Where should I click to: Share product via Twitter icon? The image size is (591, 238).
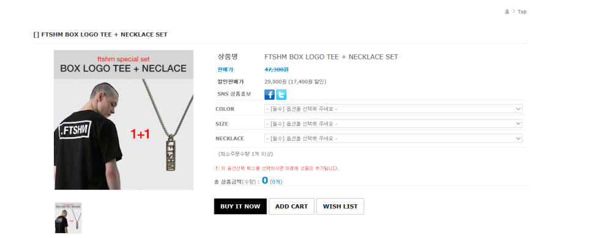(281, 94)
